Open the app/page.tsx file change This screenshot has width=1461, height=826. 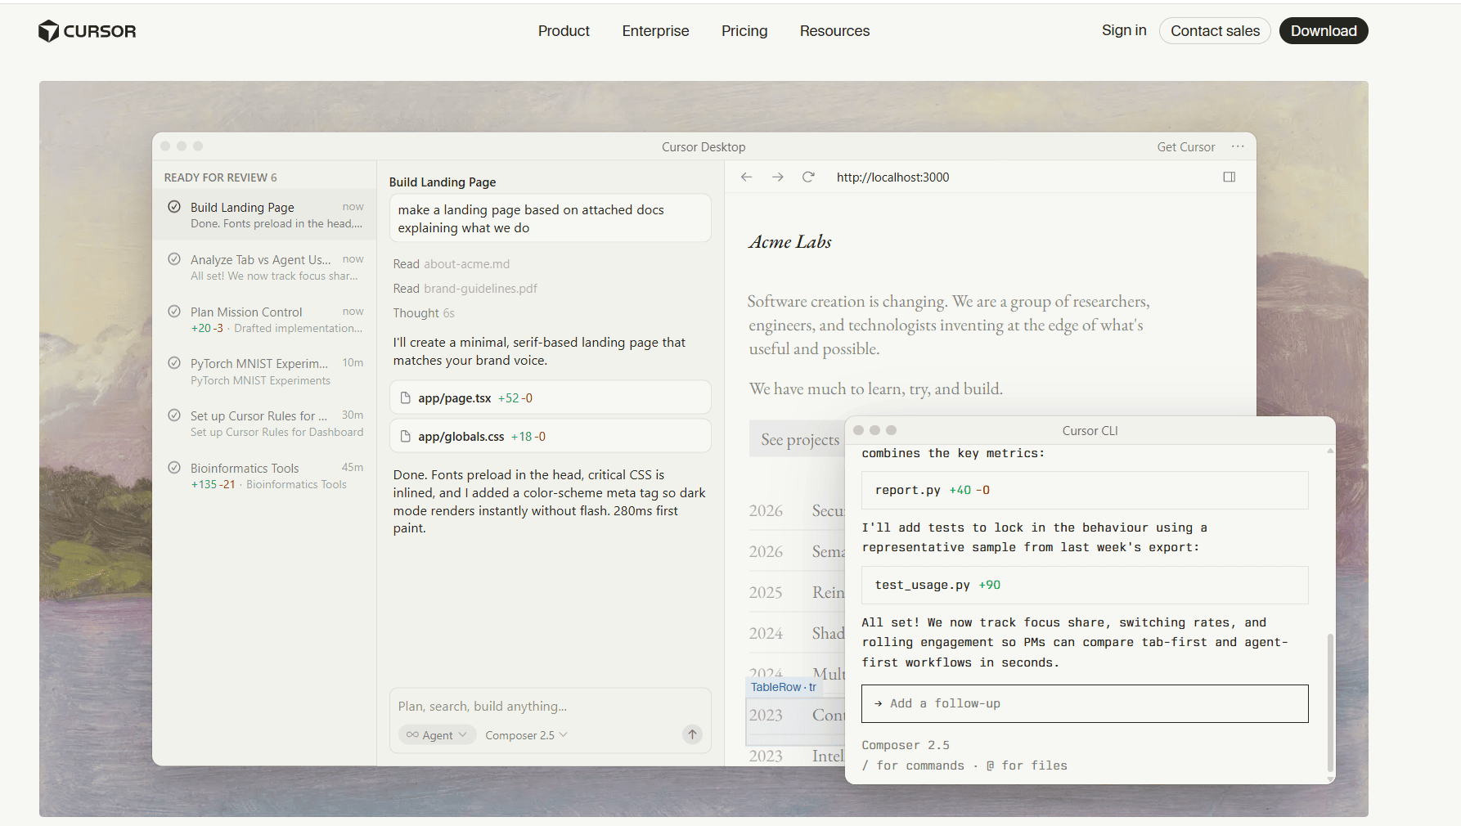click(550, 398)
